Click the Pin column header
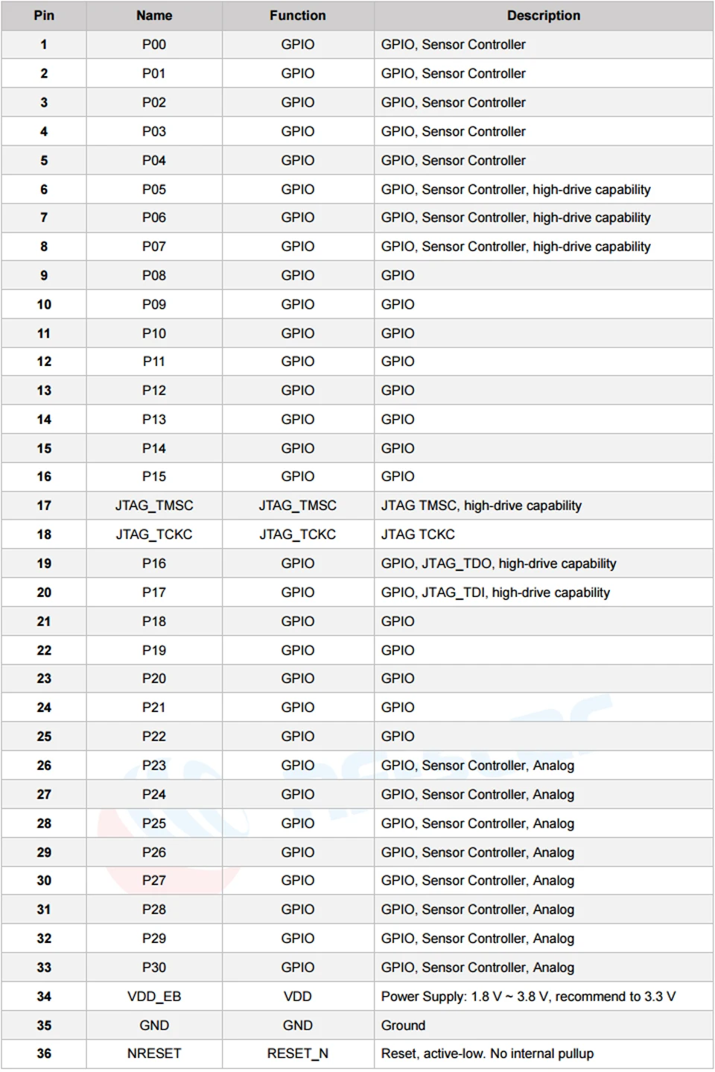Image resolution: width=715 pixels, height=1072 pixels. pyautogui.click(x=44, y=16)
